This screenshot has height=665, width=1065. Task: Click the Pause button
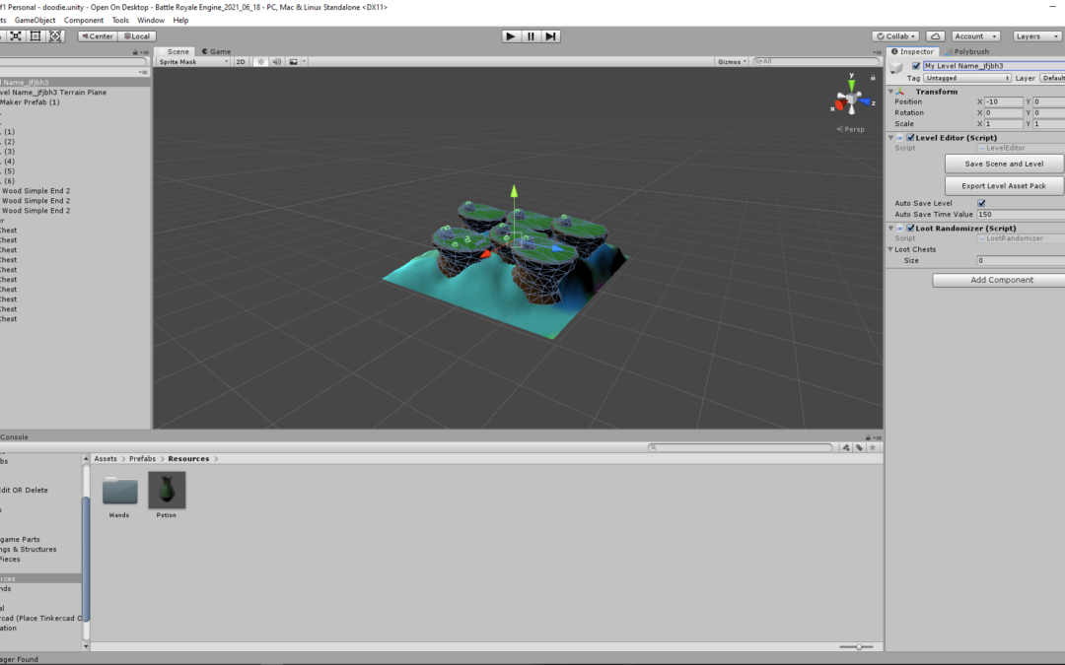[x=531, y=36]
